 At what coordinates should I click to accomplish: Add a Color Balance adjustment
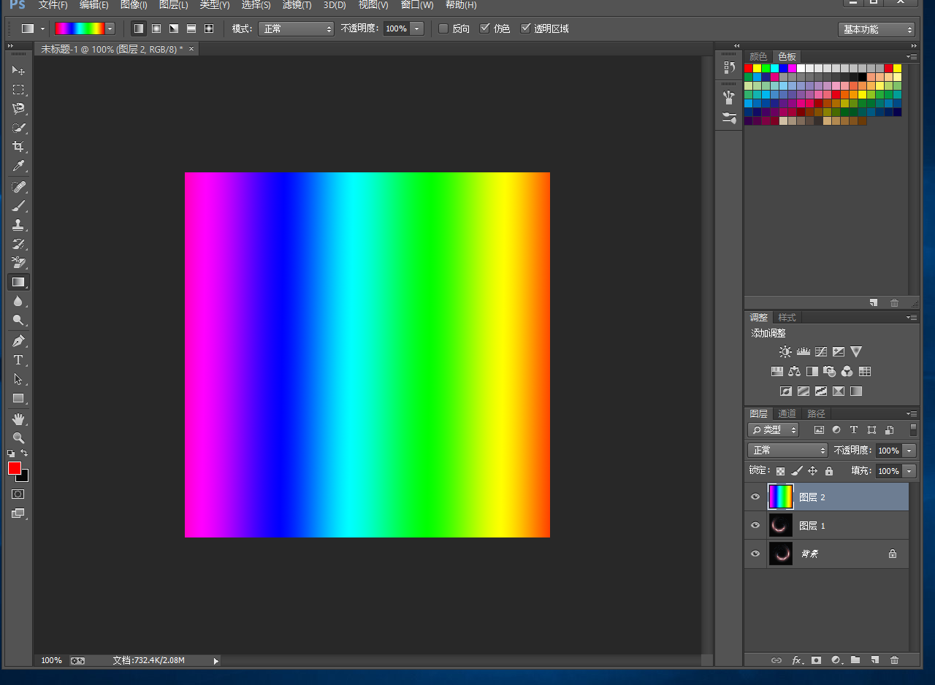pyautogui.click(x=794, y=371)
